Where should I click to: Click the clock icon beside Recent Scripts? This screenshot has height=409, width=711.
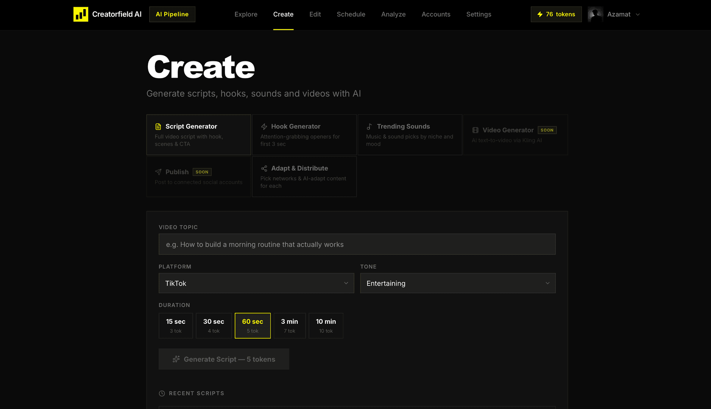coord(162,393)
